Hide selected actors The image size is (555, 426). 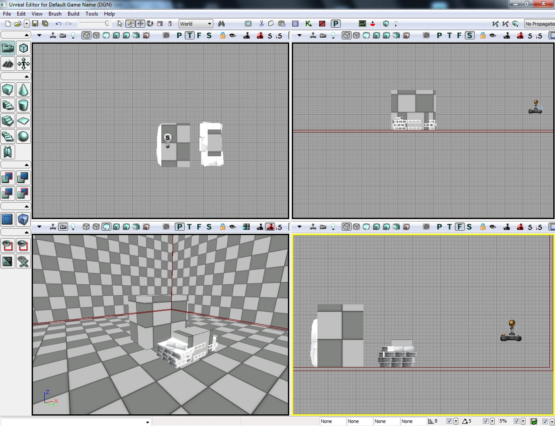[23, 245]
